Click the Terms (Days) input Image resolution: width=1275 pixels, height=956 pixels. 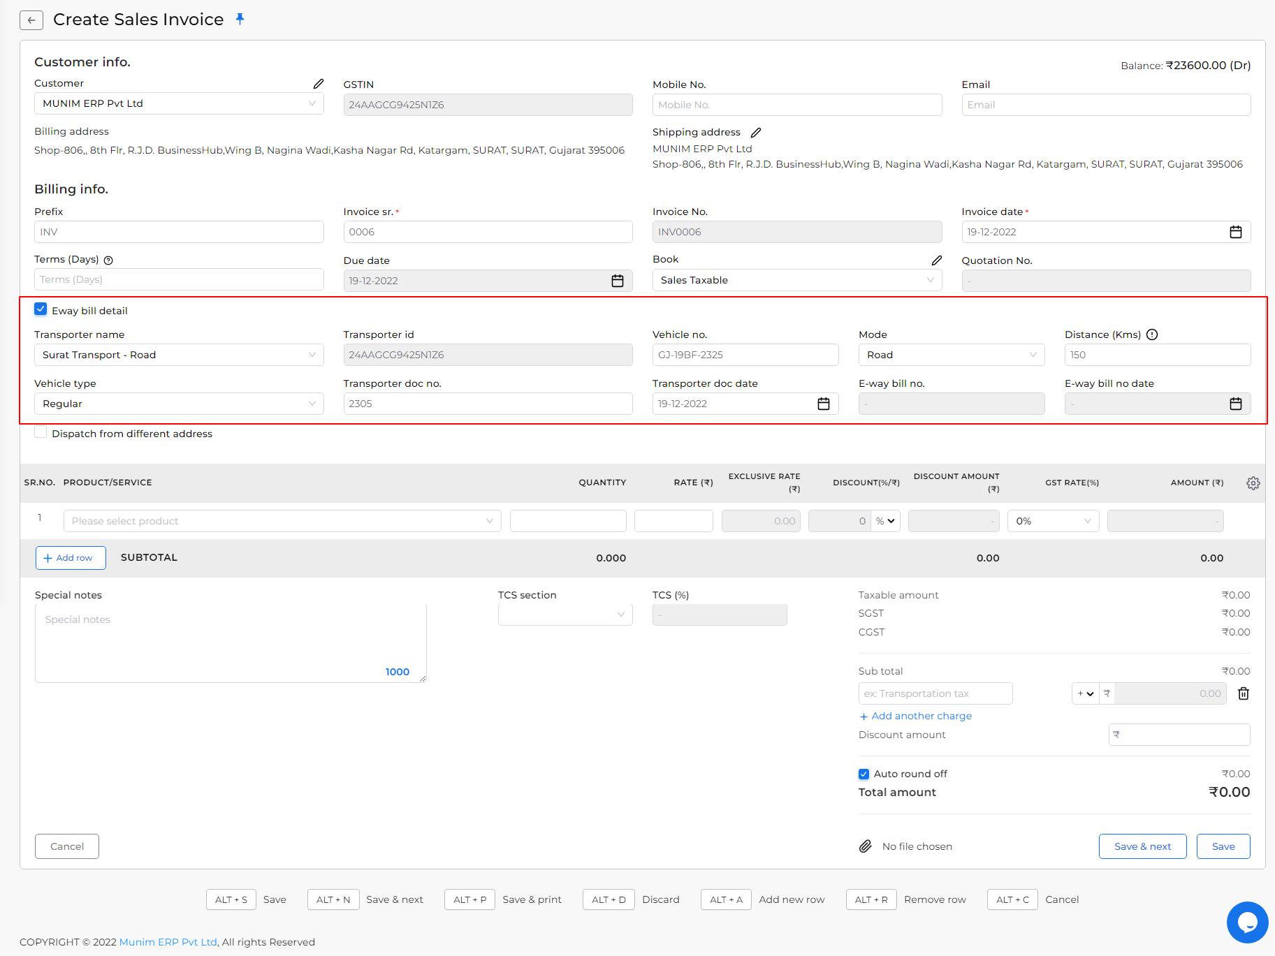[179, 279]
